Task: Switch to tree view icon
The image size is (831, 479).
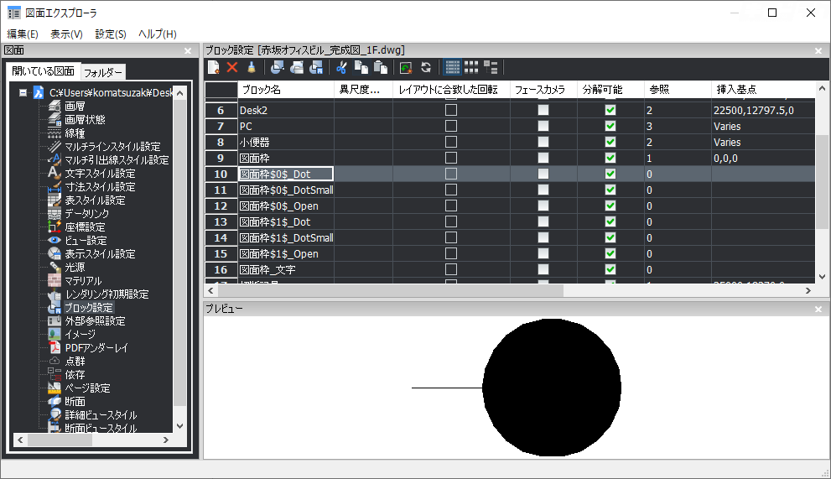Action: (x=491, y=67)
